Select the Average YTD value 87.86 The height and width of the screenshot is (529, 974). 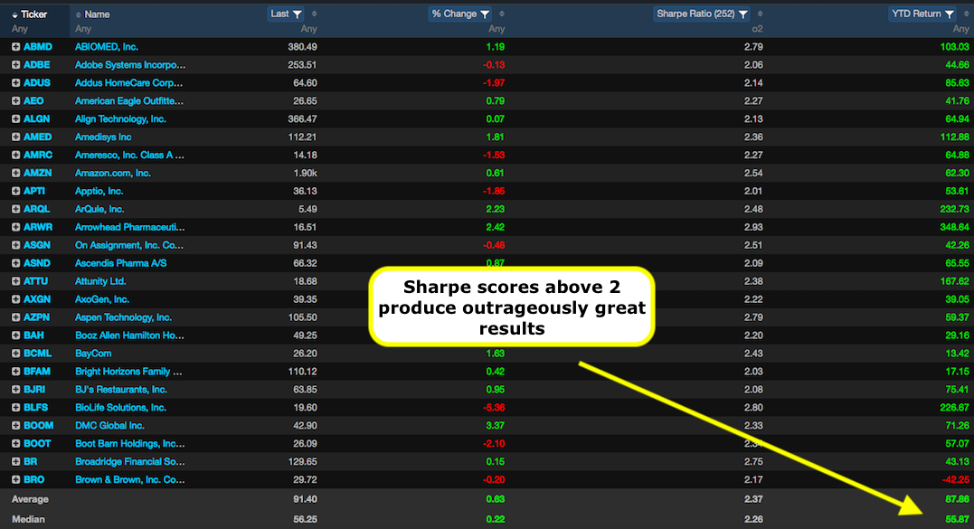point(957,498)
